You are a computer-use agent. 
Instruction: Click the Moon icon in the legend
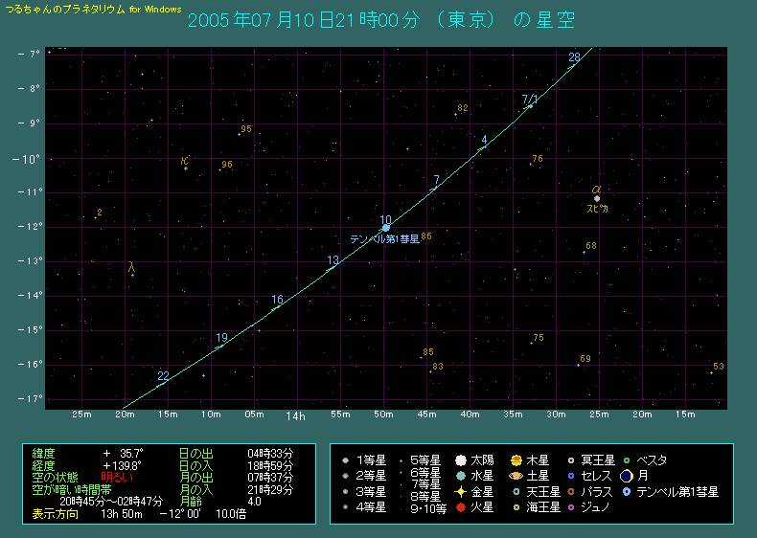(x=626, y=476)
